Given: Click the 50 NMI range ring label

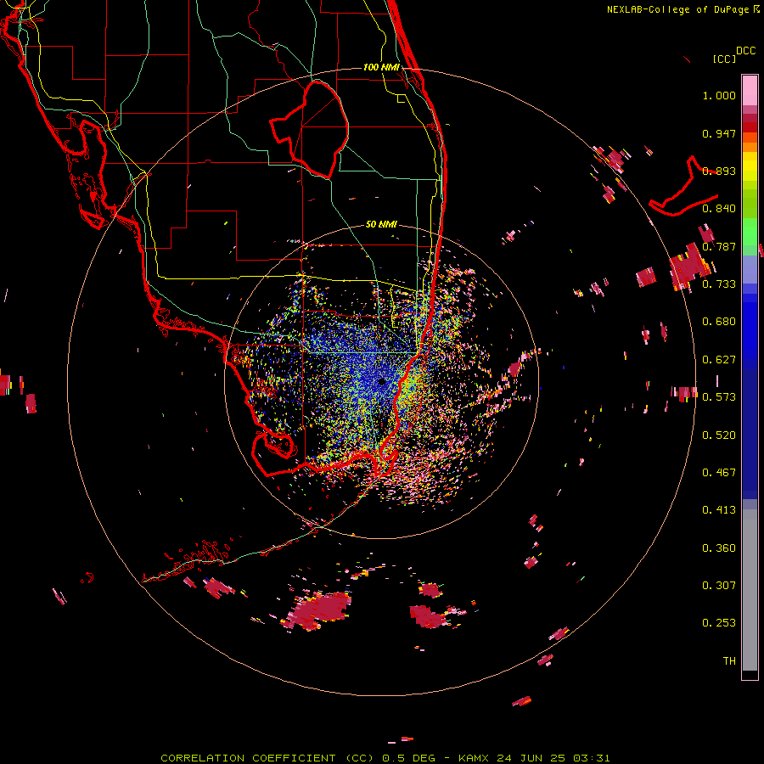Looking at the screenshot, I should tap(381, 225).
